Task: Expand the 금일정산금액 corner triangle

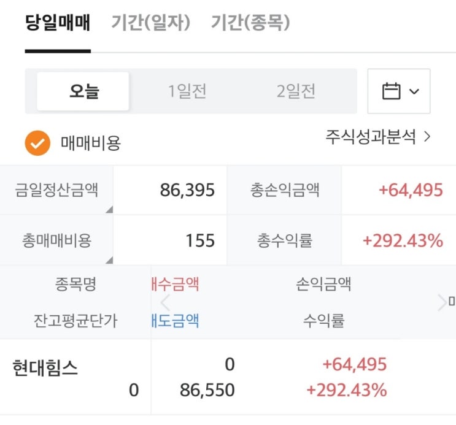Action: [109, 210]
